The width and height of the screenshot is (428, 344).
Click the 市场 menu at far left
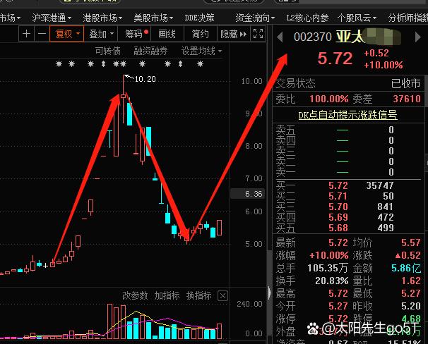pyautogui.click(x=10, y=18)
